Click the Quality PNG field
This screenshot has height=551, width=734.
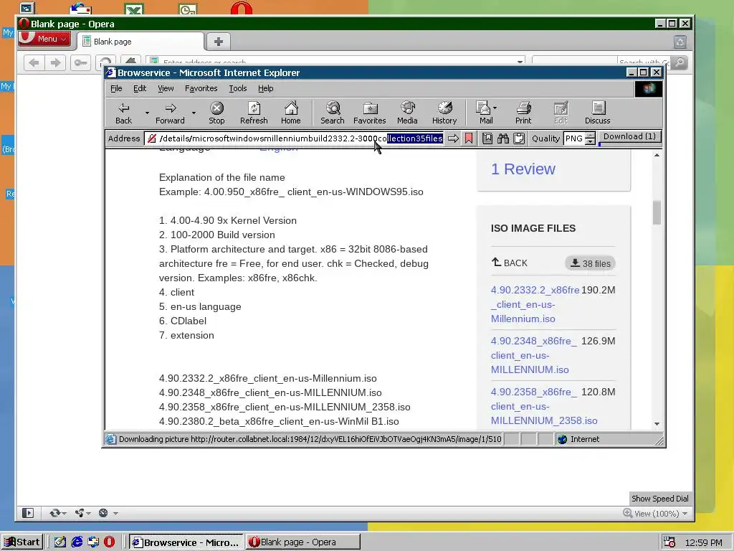click(574, 138)
